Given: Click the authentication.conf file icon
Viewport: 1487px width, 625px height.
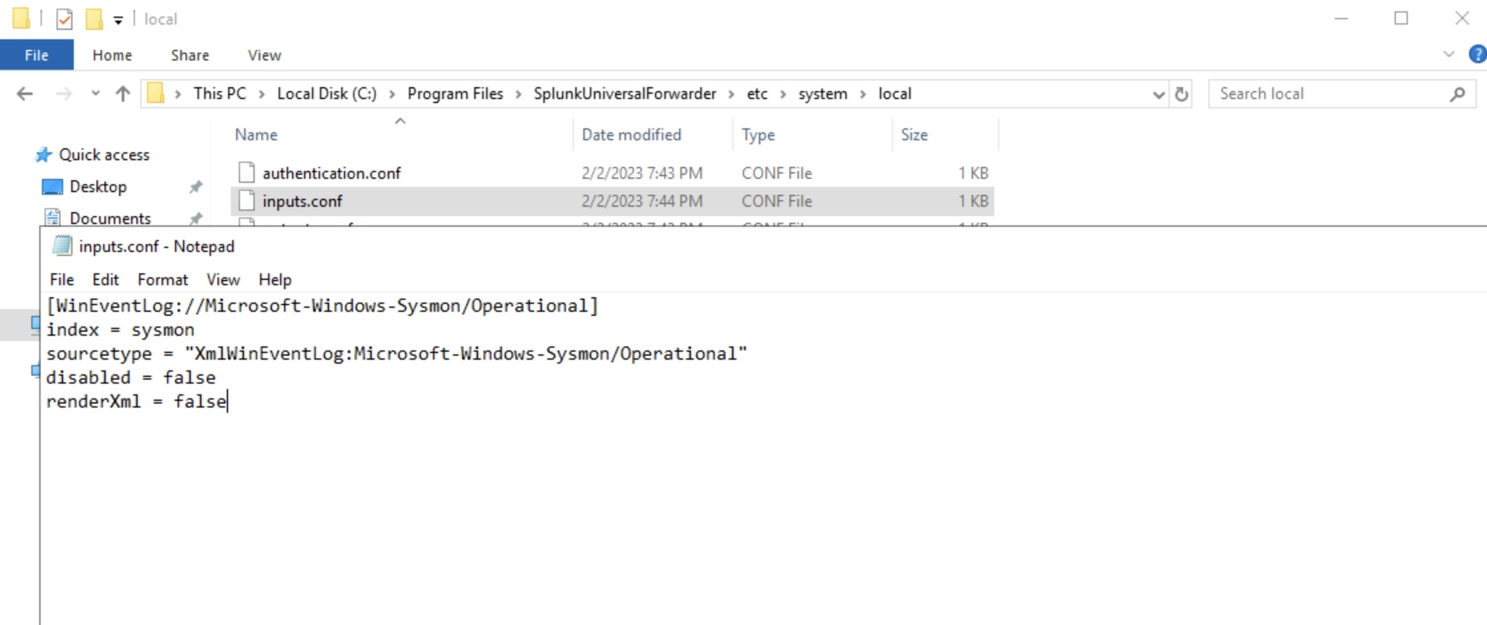Looking at the screenshot, I should tap(247, 173).
